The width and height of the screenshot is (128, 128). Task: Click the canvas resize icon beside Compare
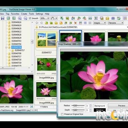pyautogui.click(x=96, y=18)
